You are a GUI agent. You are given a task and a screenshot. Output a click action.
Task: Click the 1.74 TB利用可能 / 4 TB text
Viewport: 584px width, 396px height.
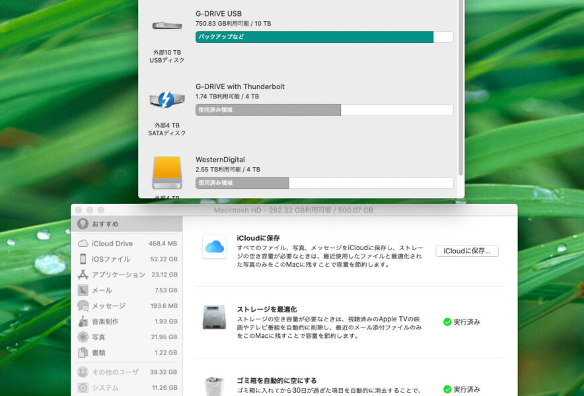pos(227,96)
